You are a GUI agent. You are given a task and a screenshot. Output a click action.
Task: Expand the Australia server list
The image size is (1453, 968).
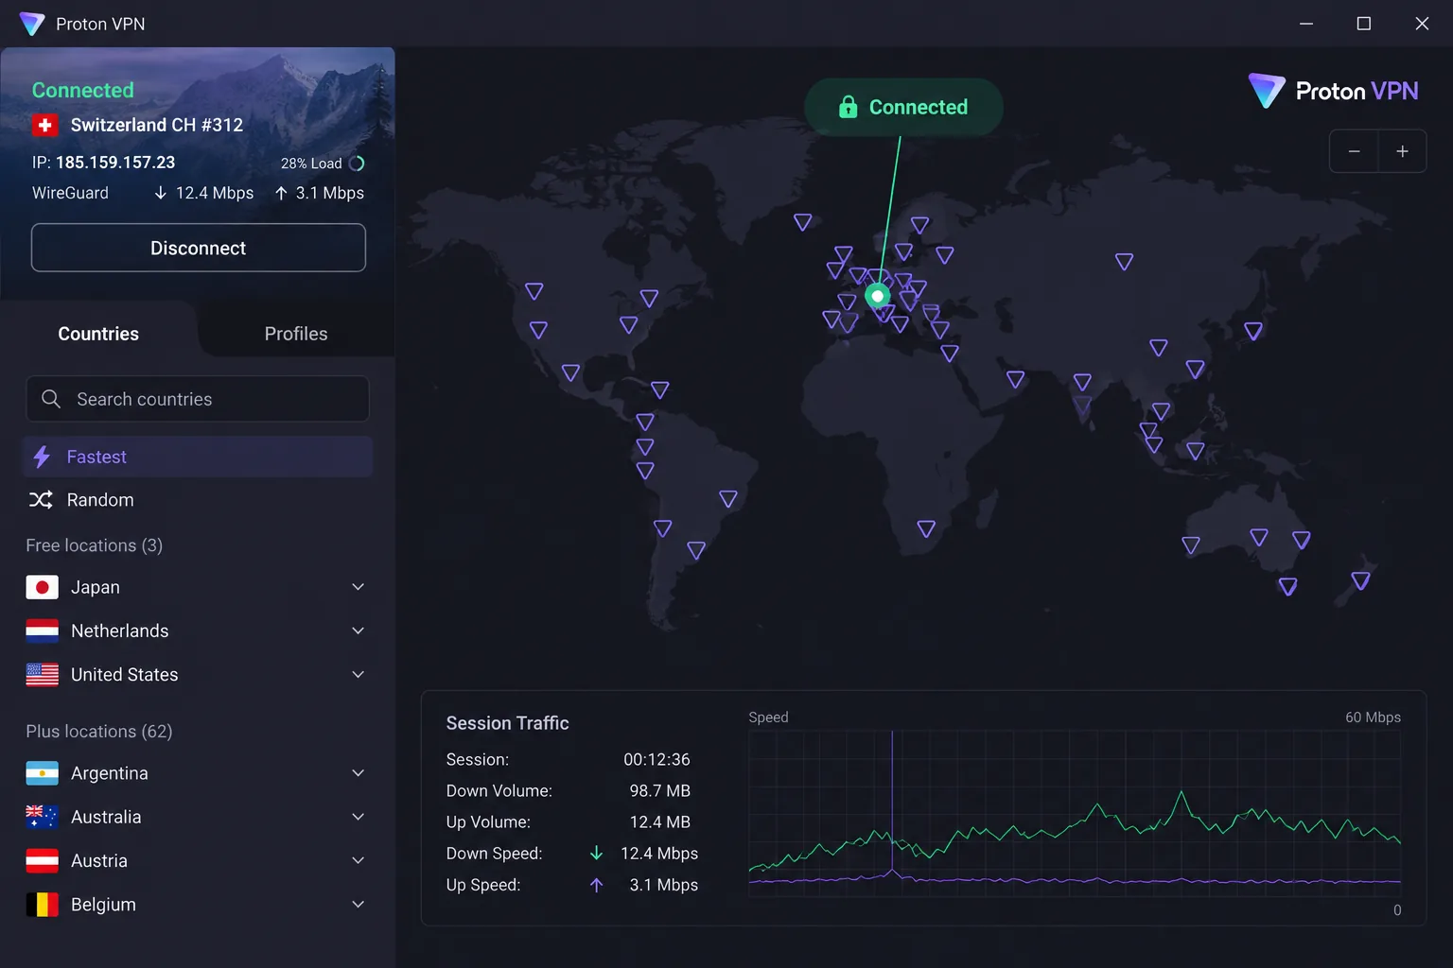click(359, 817)
